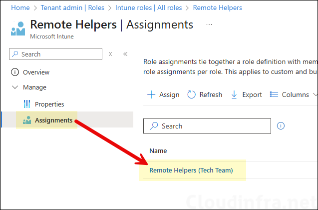Image resolution: width=318 pixels, height=210 pixels.
Task: Open the ellipsis more options in header
Action: pyautogui.click(x=209, y=24)
